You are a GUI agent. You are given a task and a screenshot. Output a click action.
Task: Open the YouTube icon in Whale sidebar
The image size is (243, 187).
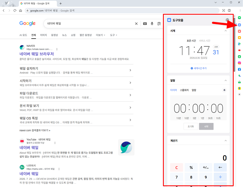239,50
